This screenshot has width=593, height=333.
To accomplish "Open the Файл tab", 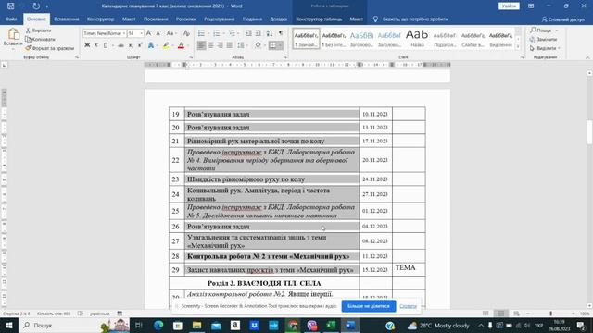I will [11, 18].
